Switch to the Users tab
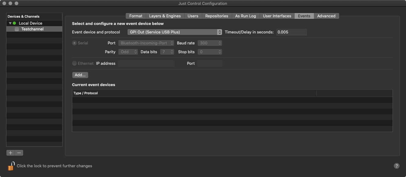Image resolution: width=406 pixels, height=177 pixels. (193, 16)
